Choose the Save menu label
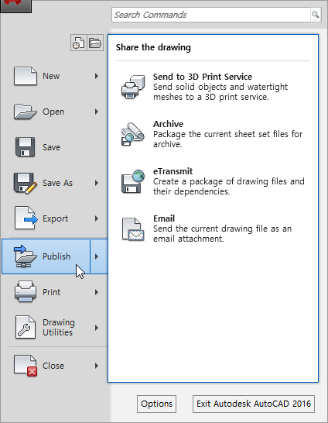 [51, 147]
